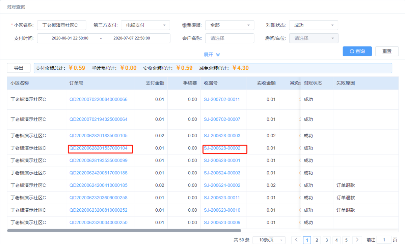The width and height of the screenshot is (405, 244).
Task: Open receipt SJ-200628-00002
Action: (222, 148)
